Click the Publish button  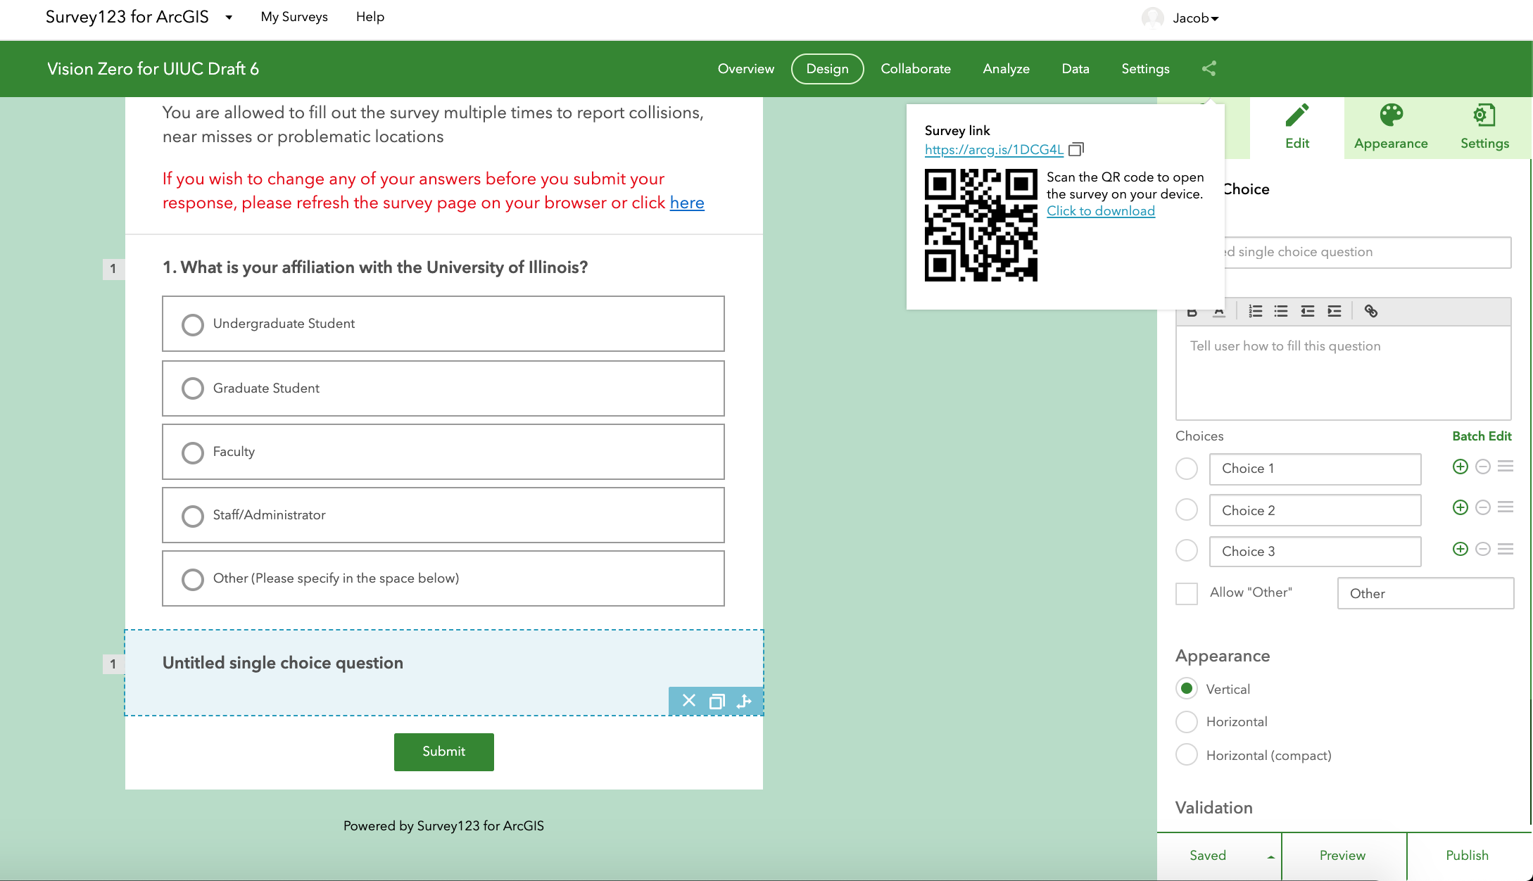(x=1467, y=855)
